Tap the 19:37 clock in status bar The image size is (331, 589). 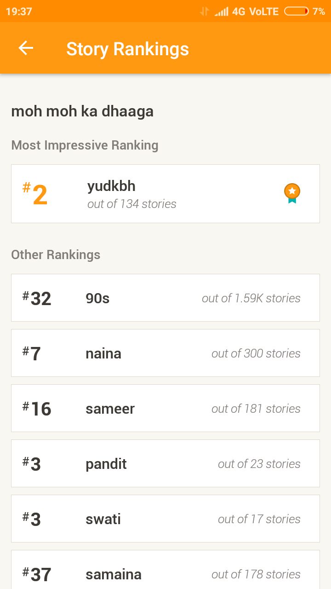(19, 12)
